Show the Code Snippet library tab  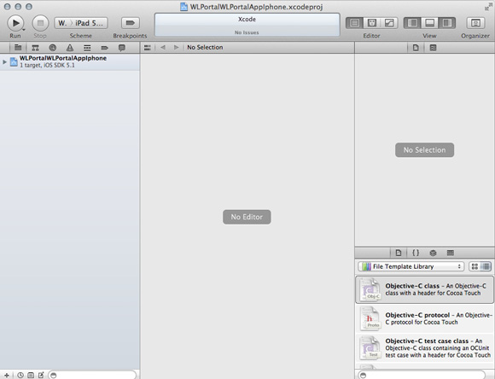coord(416,253)
